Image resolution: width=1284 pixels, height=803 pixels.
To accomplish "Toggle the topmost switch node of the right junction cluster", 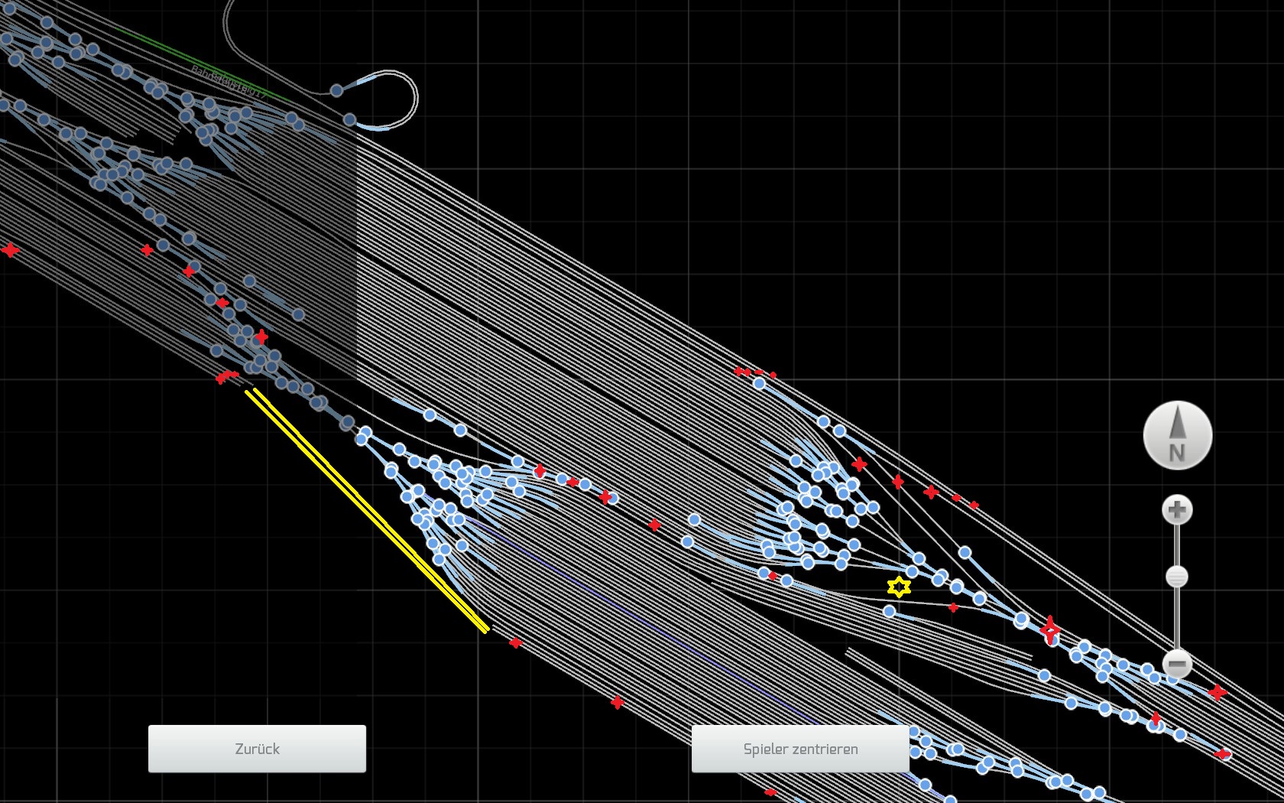I will 759,383.
